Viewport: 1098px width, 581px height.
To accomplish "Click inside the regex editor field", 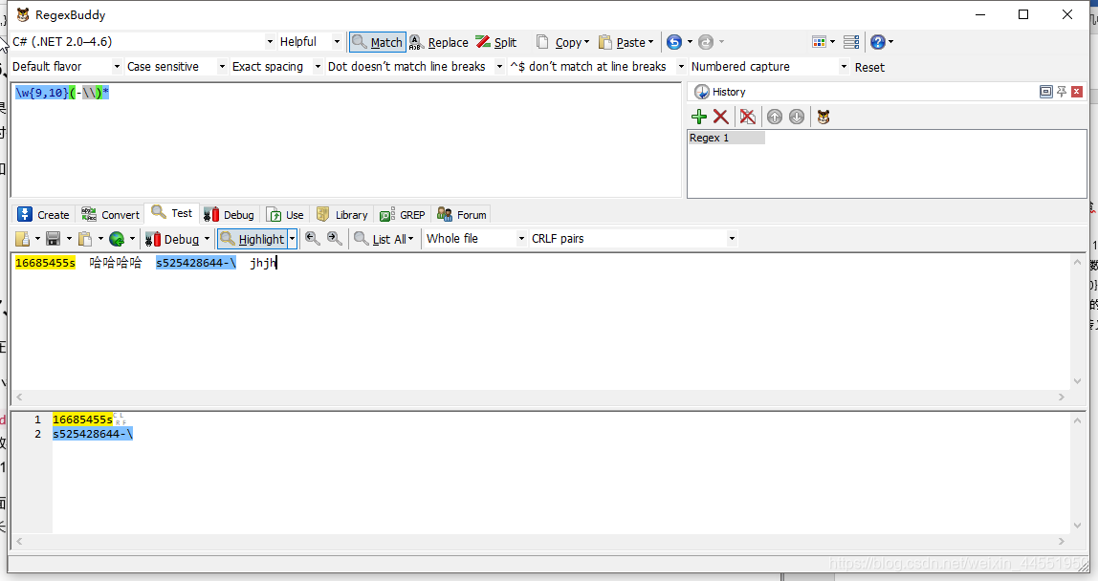I will 346,140.
